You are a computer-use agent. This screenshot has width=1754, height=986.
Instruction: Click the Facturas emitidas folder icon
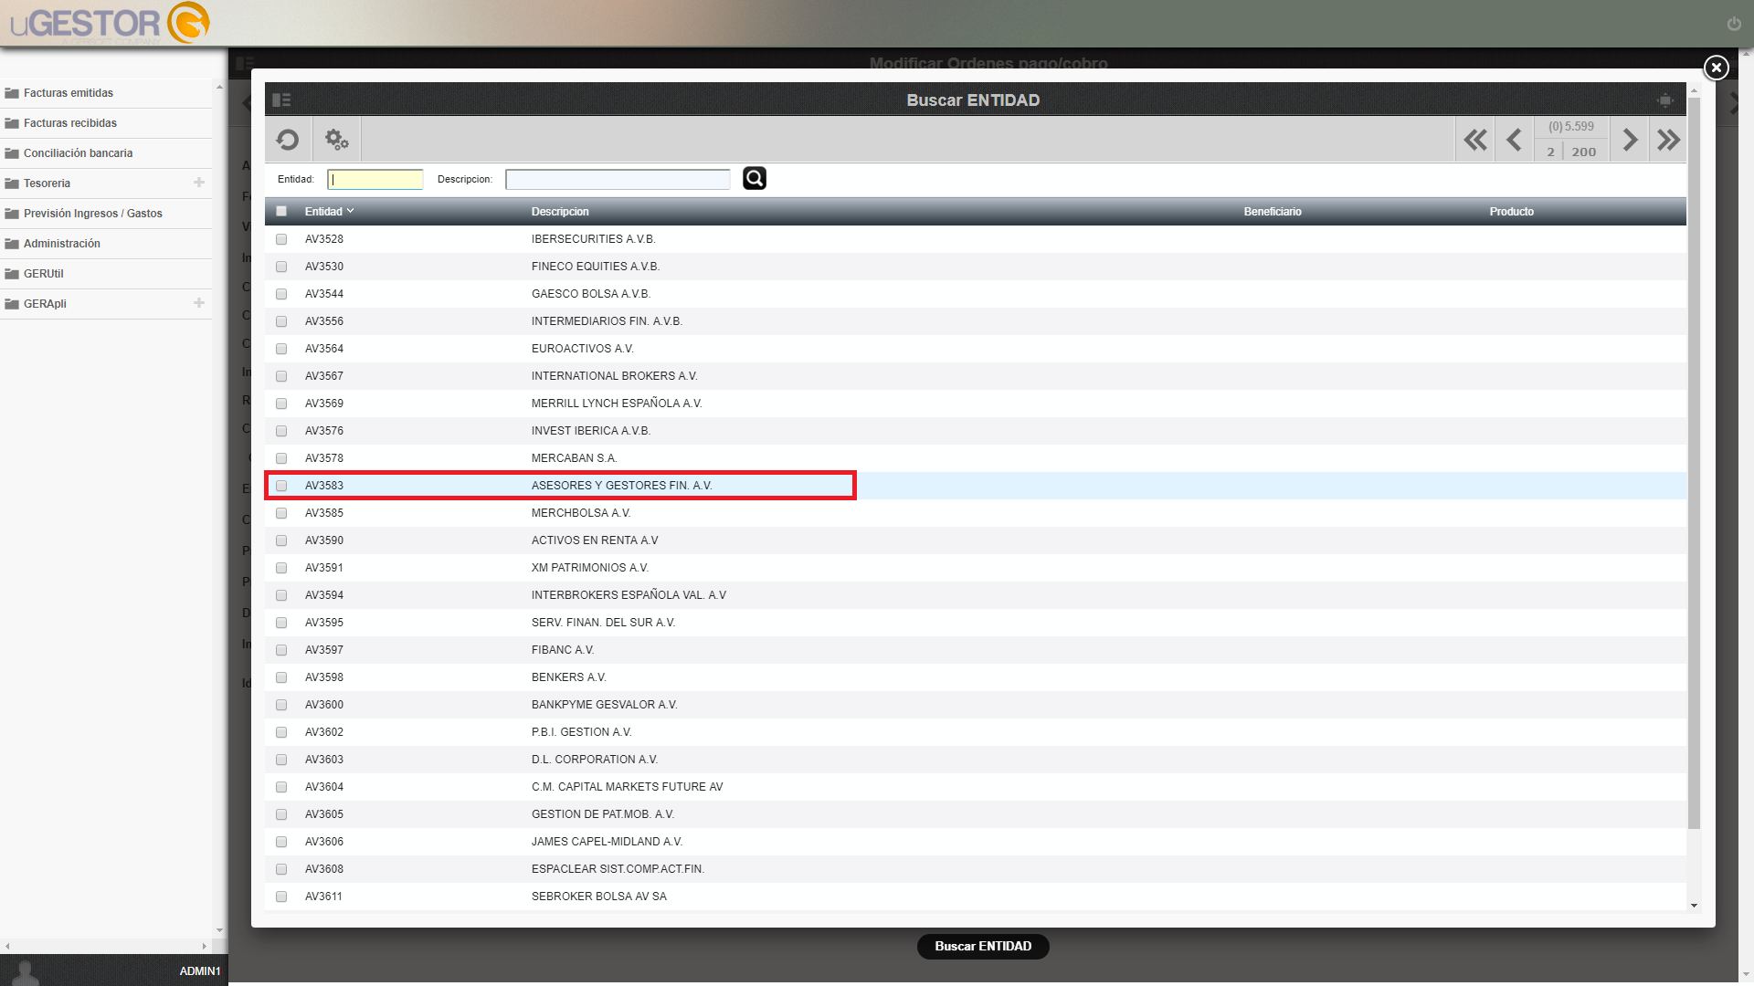(12, 93)
